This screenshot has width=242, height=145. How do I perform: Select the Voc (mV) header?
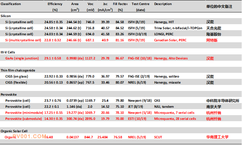(x=90, y=7)
